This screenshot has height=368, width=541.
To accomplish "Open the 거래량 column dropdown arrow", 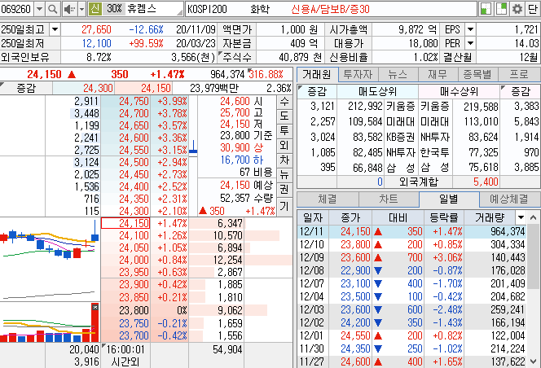I will pyautogui.click(x=521, y=217).
